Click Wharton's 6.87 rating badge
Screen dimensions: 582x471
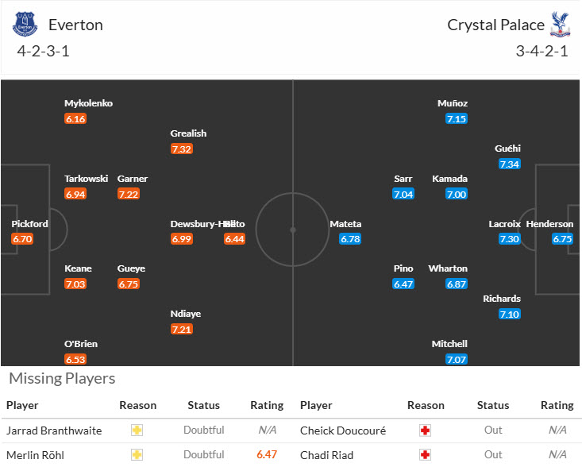coord(456,284)
